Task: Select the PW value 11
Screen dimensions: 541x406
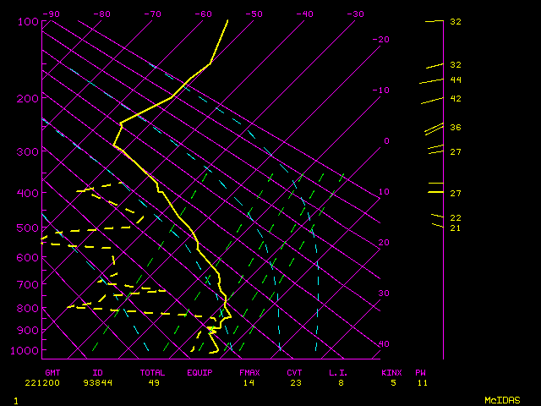Action: 422,383
